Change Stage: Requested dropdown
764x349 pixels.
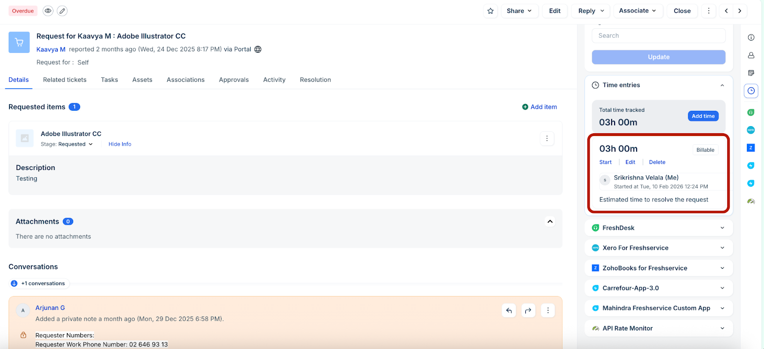[x=67, y=144]
